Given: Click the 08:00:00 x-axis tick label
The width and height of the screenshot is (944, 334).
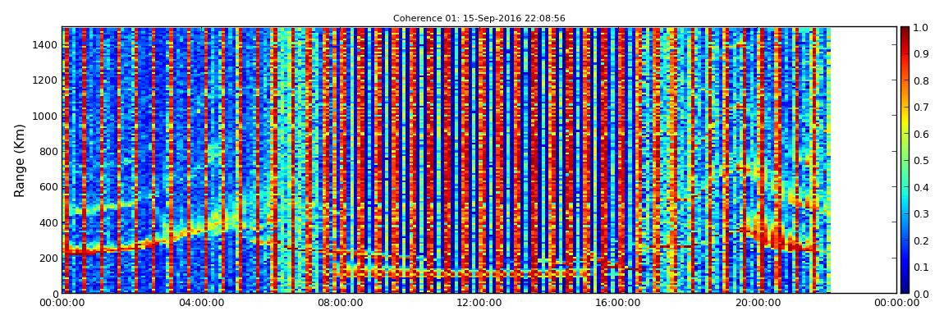Looking at the screenshot, I should pos(340,304).
